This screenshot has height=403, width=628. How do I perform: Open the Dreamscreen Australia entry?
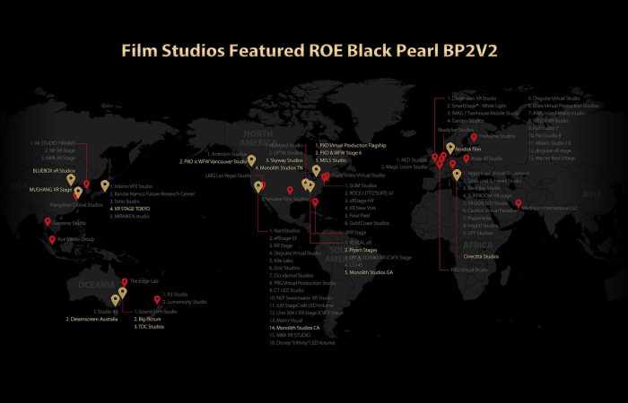[93, 319]
